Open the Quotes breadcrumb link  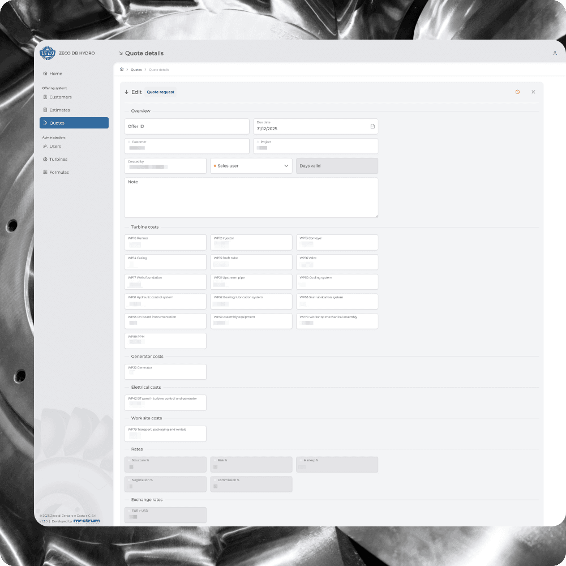136,69
